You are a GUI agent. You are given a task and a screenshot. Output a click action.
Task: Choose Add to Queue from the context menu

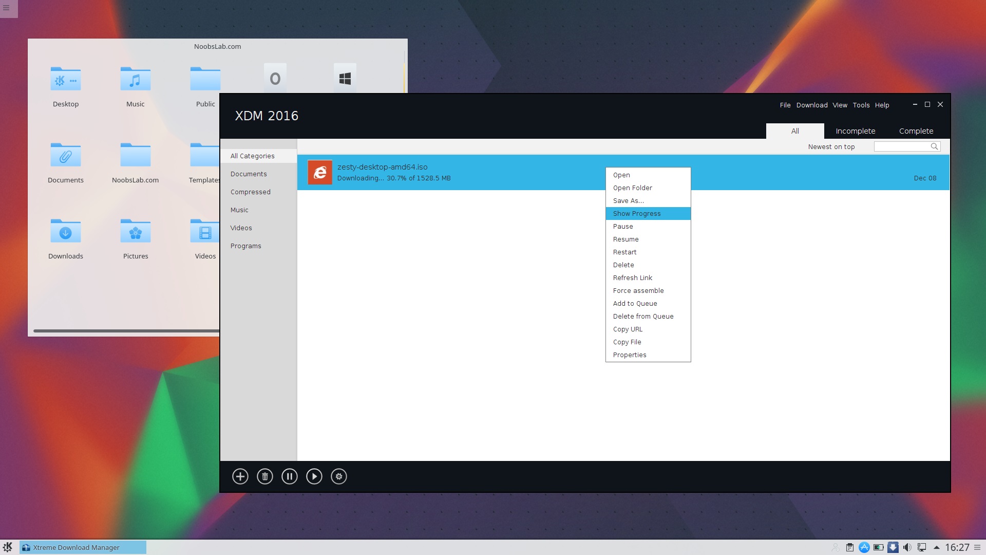tap(648, 304)
